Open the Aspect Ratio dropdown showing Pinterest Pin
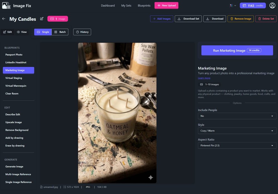278x194 pixels. point(237,145)
